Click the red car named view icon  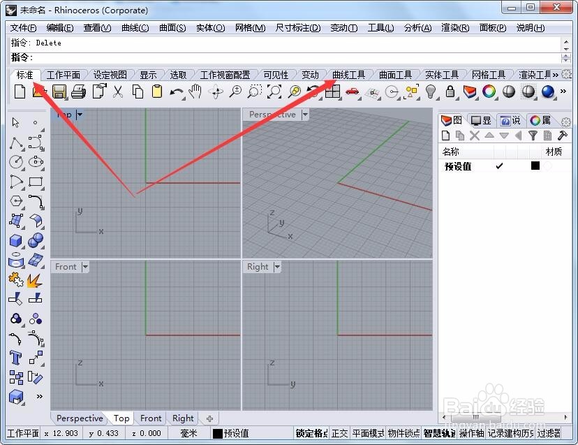click(x=353, y=92)
